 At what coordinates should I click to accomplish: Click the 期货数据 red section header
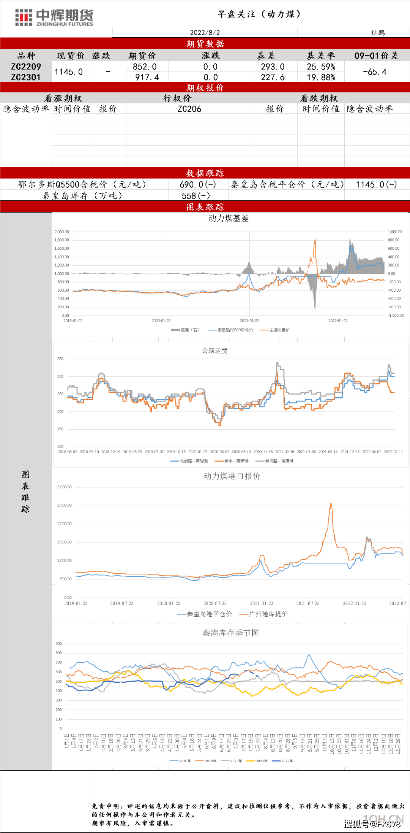[205, 44]
